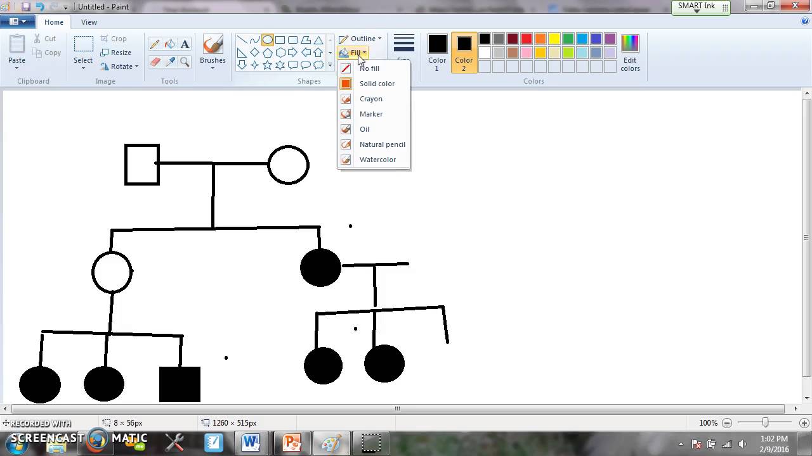Screen dimensions: 812x456
Task: Click zoom in plus button
Action: click(x=804, y=422)
